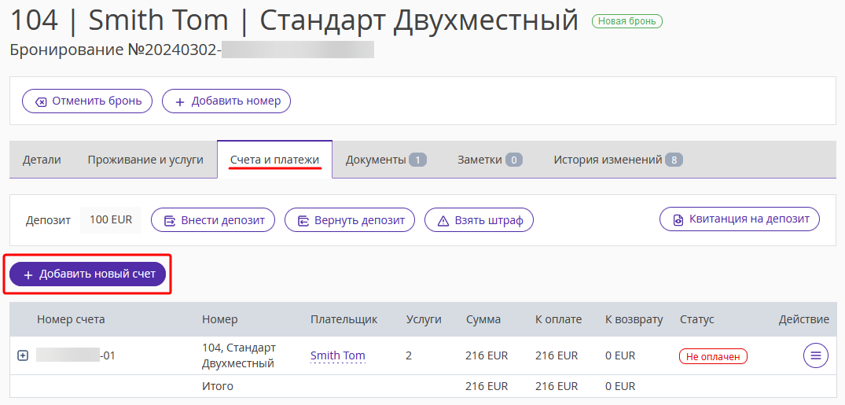
Task: Click the Взять штраф button label
Action: tap(489, 220)
